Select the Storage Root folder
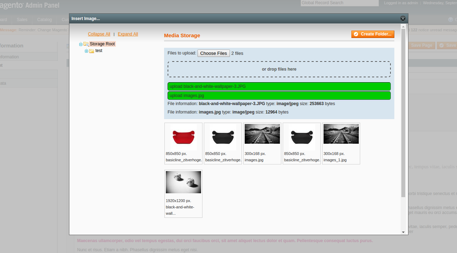This screenshot has height=253, width=457. pyautogui.click(x=102, y=44)
